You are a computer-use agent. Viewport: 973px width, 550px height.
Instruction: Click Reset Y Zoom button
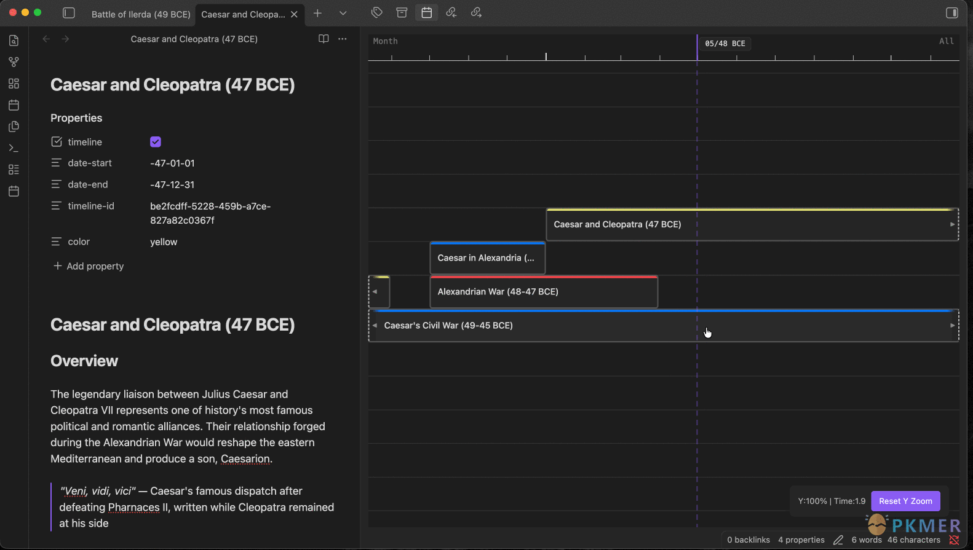point(905,501)
